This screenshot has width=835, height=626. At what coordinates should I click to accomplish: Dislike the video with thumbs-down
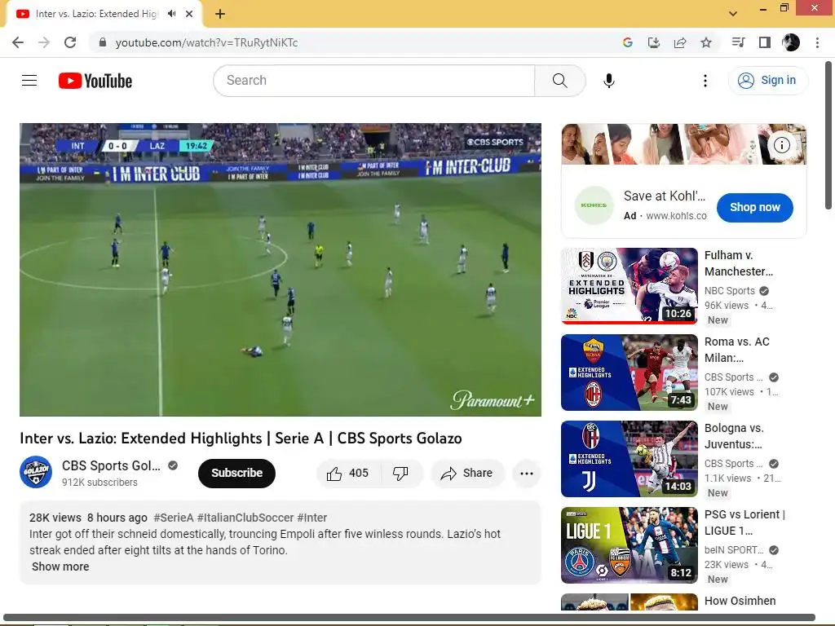pyautogui.click(x=400, y=474)
